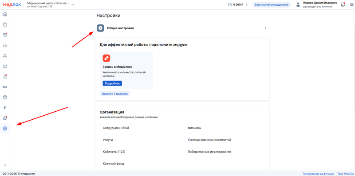Viewport: 355px width, 176px height.
Task: Open Филиалы link
Action: click(194, 128)
